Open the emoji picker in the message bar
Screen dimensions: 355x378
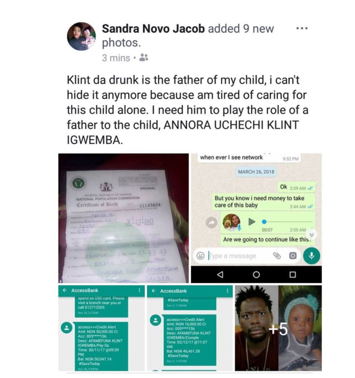point(200,256)
